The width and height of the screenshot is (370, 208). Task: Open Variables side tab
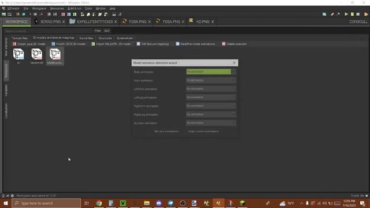coord(6,90)
